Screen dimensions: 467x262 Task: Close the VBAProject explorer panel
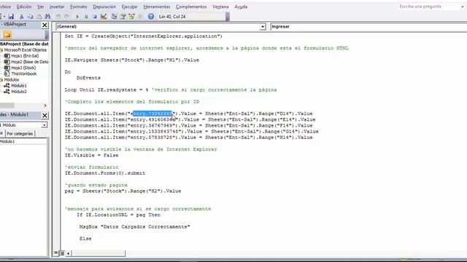[x=45, y=25]
